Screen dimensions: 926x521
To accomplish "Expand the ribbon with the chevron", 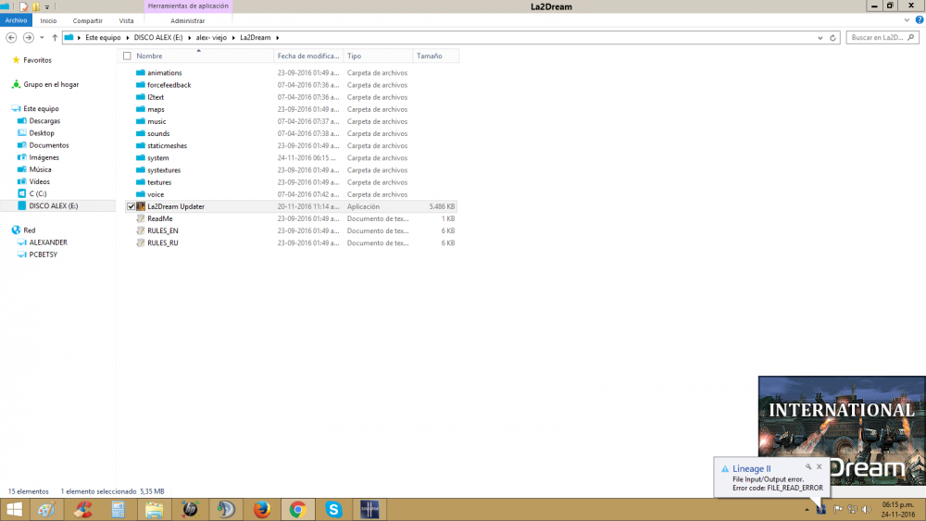I will pyautogui.click(x=906, y=20).
